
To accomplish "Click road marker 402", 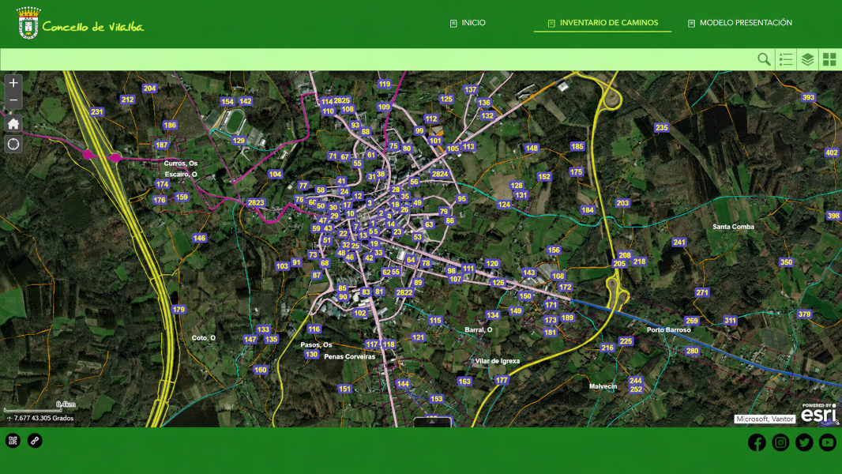I will pos(831,152).
